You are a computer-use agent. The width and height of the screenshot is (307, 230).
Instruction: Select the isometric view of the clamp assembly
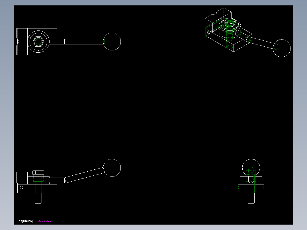(x=248, y=32)
